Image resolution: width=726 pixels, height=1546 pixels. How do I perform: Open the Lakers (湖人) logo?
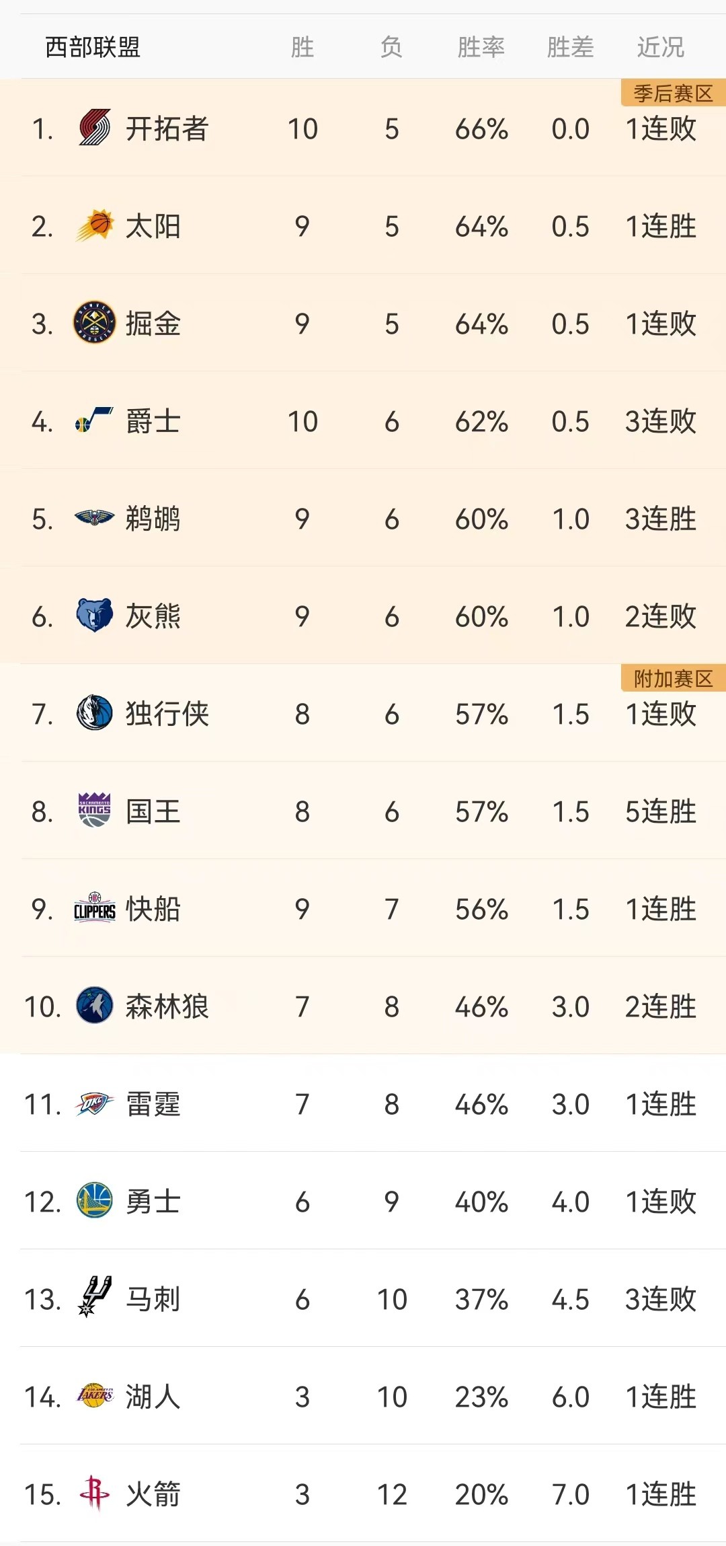pyautogui.click(x=95, y=1395)
